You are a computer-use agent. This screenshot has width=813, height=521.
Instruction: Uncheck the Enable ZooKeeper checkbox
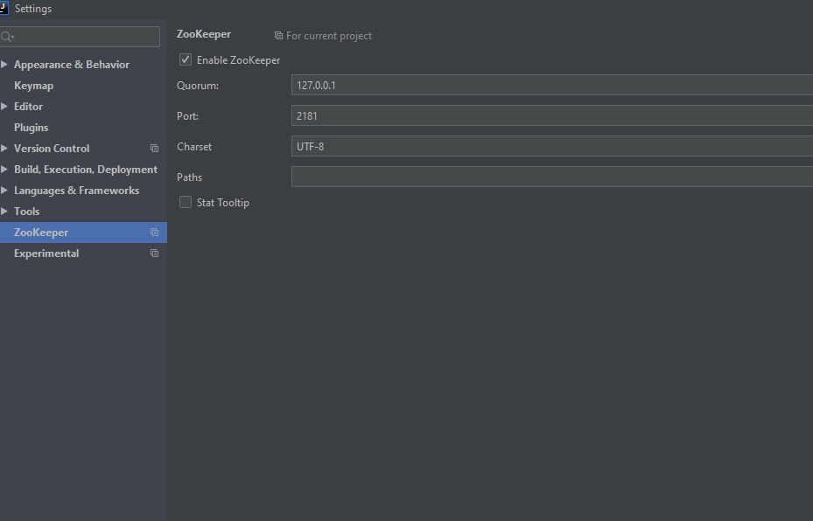186,59
